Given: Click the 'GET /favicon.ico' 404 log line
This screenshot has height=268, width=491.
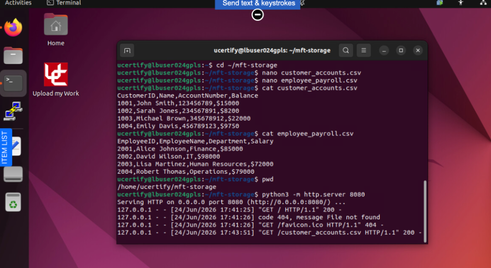Looking at the screenshot, I should [251, 225].
